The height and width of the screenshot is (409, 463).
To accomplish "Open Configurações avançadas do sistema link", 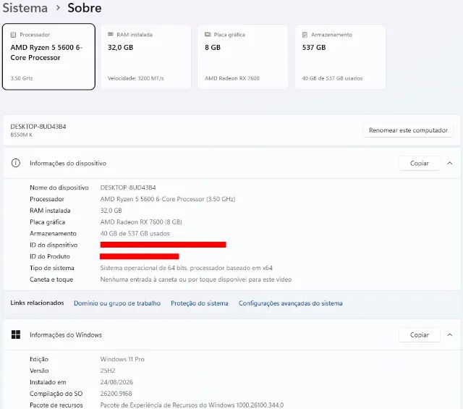I will point(291,303).
